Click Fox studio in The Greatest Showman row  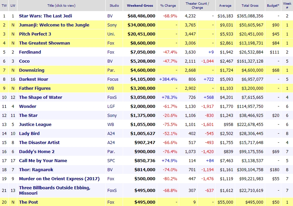click(x=111, y=43)
